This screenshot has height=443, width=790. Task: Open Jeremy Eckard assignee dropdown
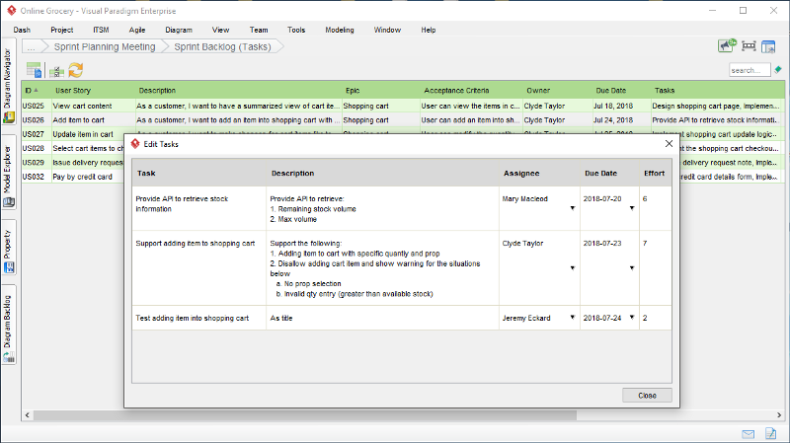[572, 318]
